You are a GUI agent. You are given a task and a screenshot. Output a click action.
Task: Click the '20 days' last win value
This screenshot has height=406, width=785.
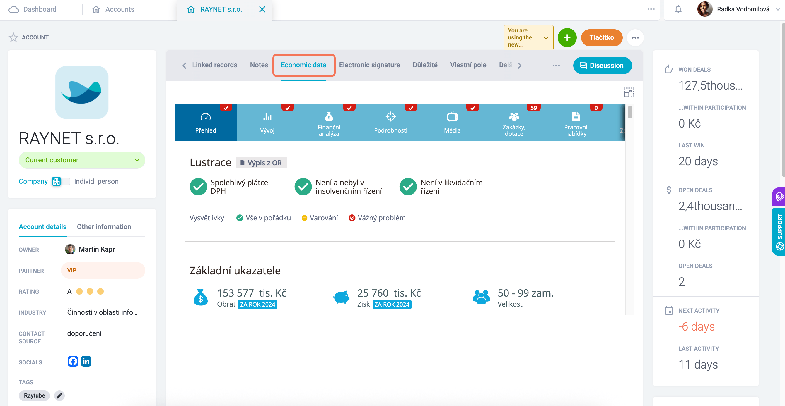click(x=698, y=161)
